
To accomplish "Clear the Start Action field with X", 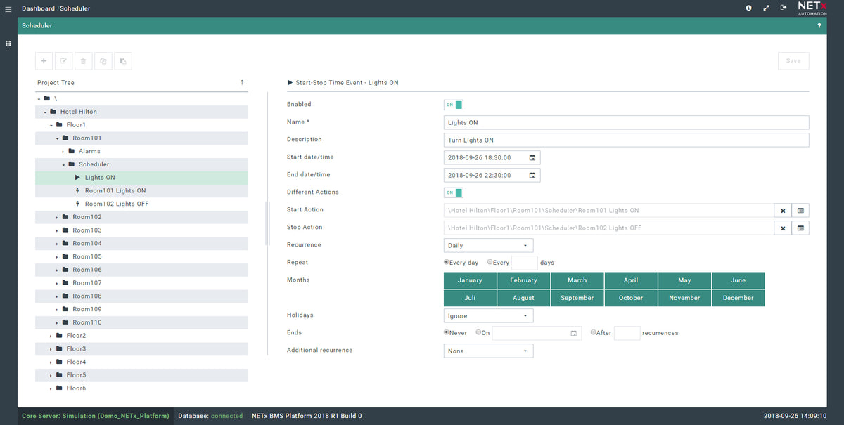I will tap(783, 210).
